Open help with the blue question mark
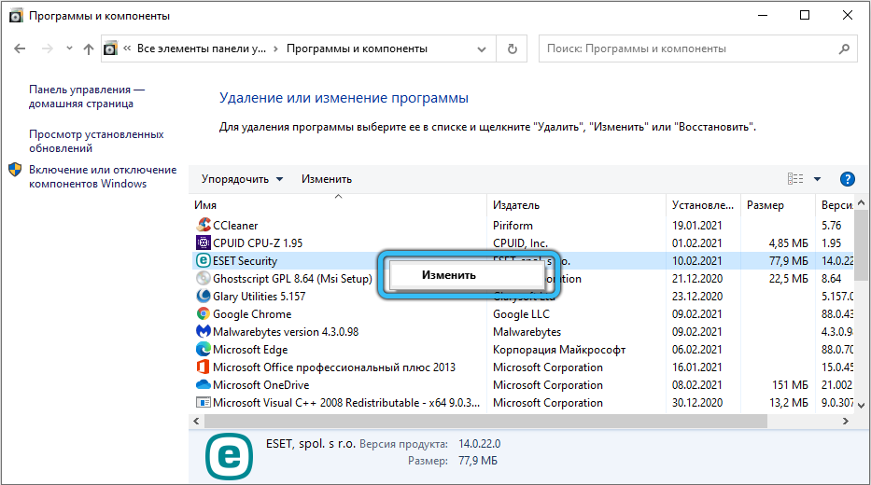This screenshot has height=485, width=871. (x=848, y=179)
